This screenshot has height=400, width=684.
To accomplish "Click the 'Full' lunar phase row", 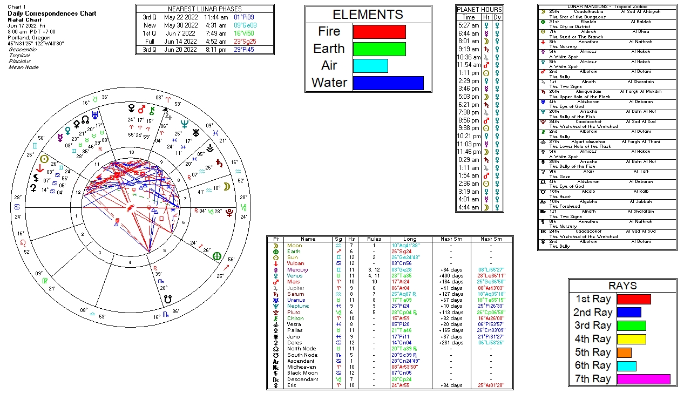I will pyautogui.click(x=205, y=42).
